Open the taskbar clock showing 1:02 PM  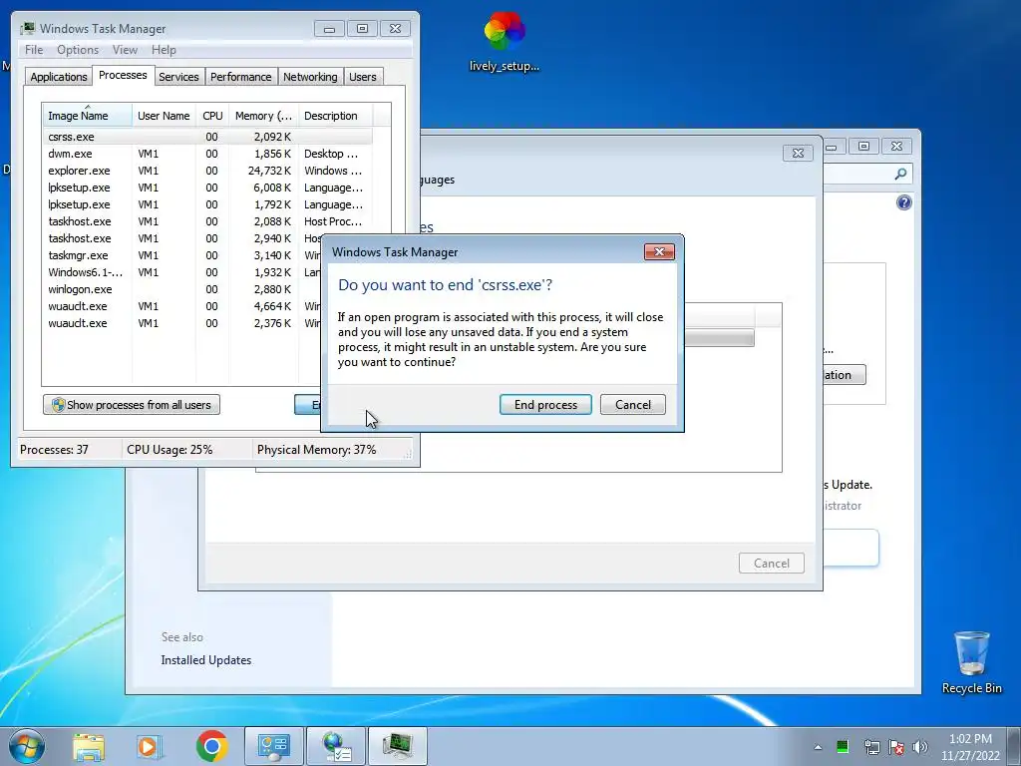[x=970, y=747]
